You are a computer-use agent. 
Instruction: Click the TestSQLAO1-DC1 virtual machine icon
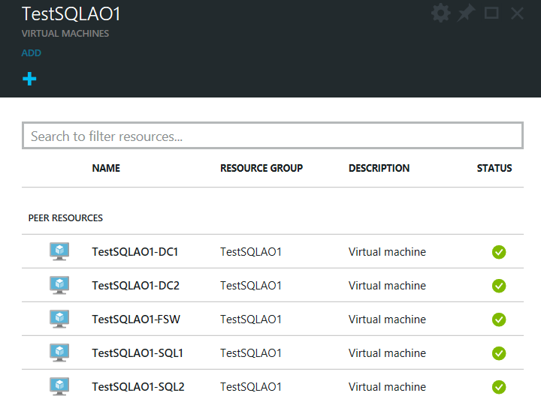pyautogui.click(x=59, y=251)
